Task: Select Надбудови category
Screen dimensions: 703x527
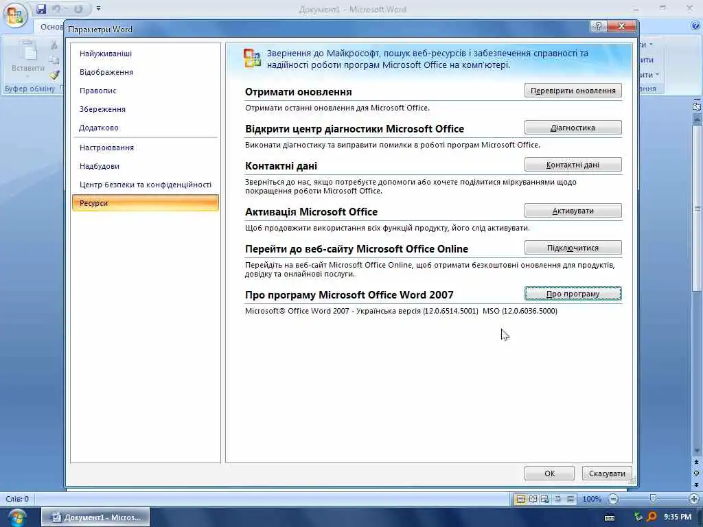Action: click(x=146, y=166)
